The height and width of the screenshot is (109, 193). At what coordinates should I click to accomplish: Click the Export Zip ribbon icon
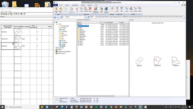pyautogui.click(x=60, y=10)
